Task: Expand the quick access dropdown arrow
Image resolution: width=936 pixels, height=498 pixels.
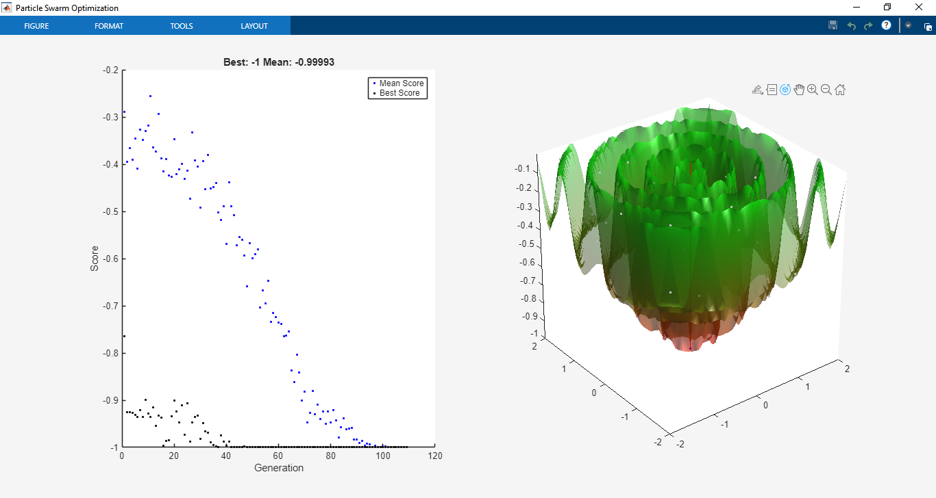Action: 908,25
